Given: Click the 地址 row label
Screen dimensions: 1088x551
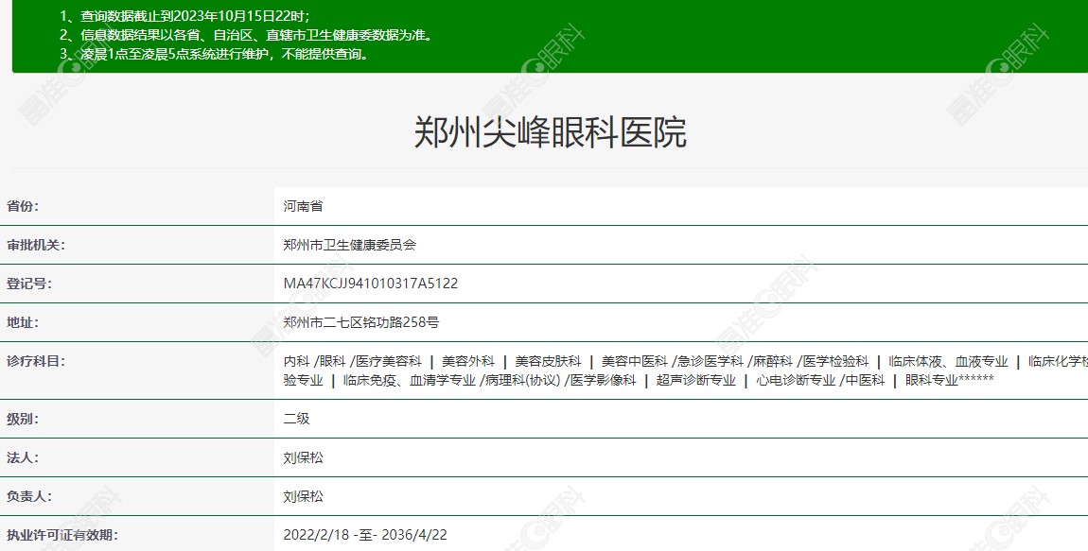Looking at the screenshot, I should click(x=28, y=319).
